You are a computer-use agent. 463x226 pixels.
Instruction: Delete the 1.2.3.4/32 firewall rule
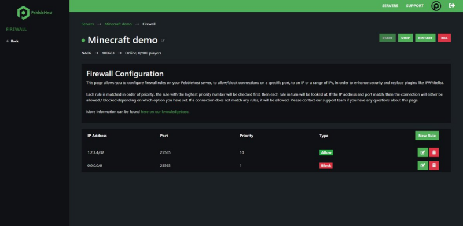(433, 152)
